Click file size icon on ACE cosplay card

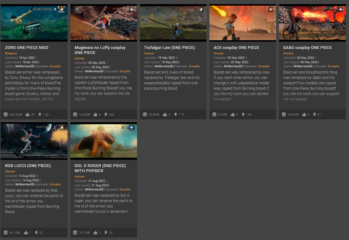click(x=214, y=114)
